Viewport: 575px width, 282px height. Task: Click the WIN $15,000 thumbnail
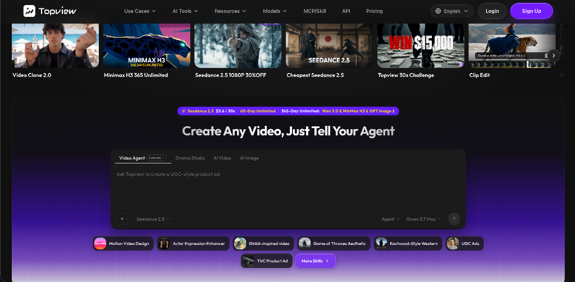421,46
